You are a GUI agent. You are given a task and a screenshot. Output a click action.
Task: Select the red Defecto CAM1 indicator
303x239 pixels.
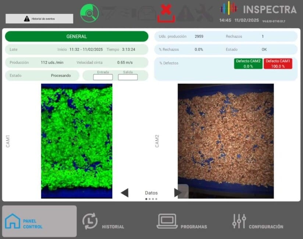click(x=278, y=64)
